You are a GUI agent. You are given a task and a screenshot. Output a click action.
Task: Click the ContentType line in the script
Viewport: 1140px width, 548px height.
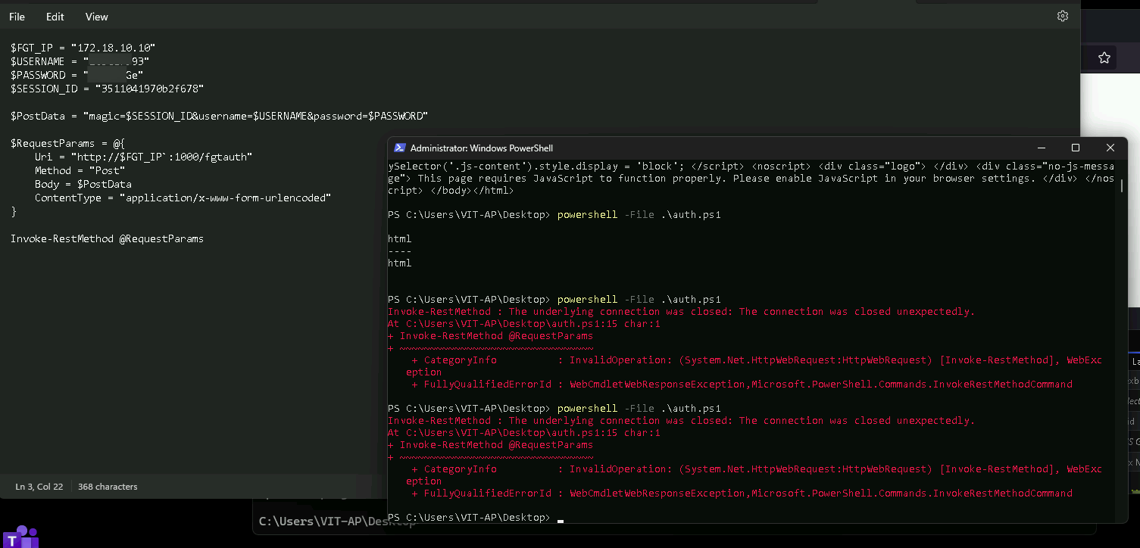point(183,198)
